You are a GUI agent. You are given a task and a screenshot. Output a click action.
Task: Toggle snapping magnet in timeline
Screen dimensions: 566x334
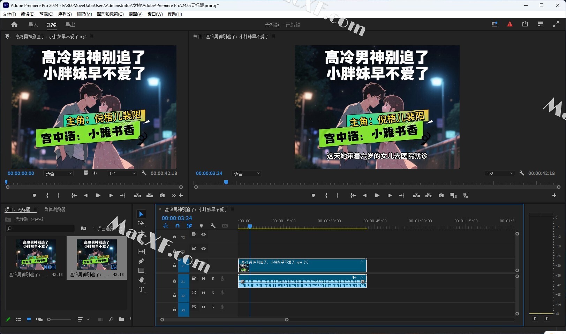pos(178,226)
